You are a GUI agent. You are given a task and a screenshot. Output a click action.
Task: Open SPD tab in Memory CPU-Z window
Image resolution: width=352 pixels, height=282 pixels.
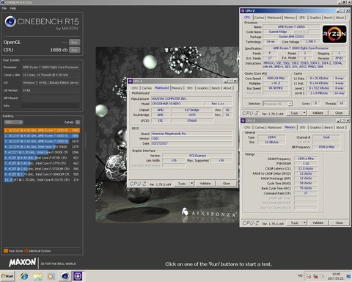pos(302,128)
